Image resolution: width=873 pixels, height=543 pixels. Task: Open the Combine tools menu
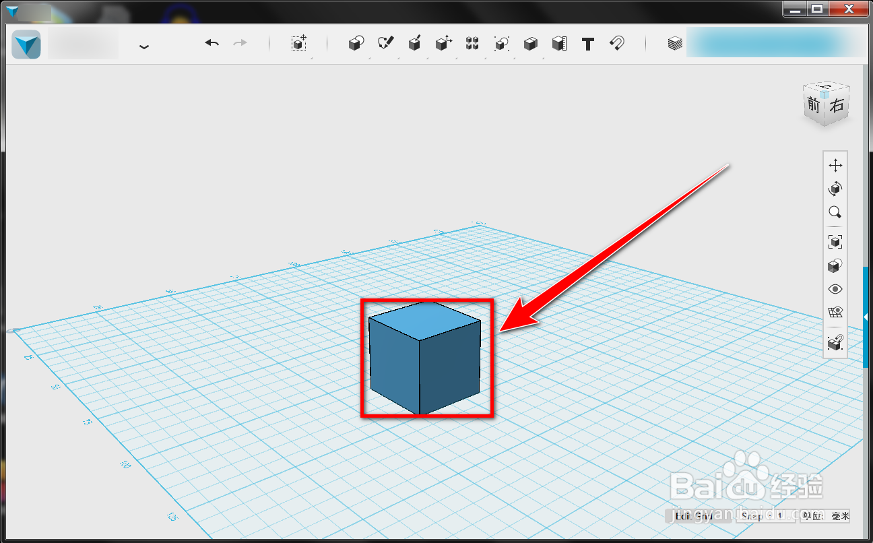pos(531,44)
